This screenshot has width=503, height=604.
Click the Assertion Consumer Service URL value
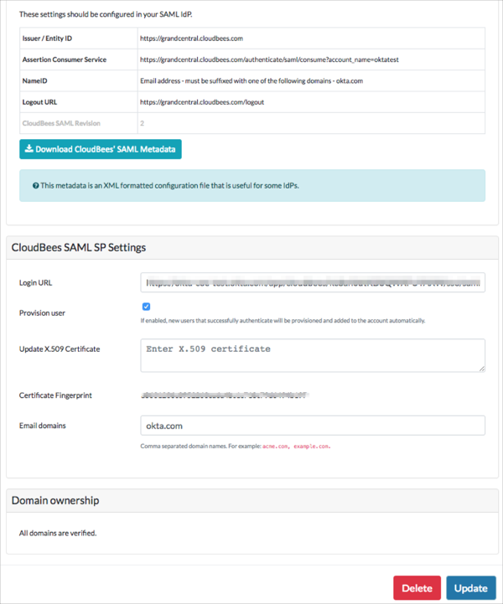coord(276,60)
